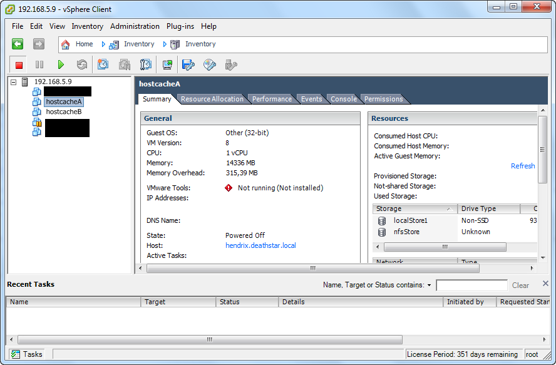The height and width of the screenshot is (365, 556).
Task: Open the Snapshot Manager toolbar icon
Action: point(145,64)
